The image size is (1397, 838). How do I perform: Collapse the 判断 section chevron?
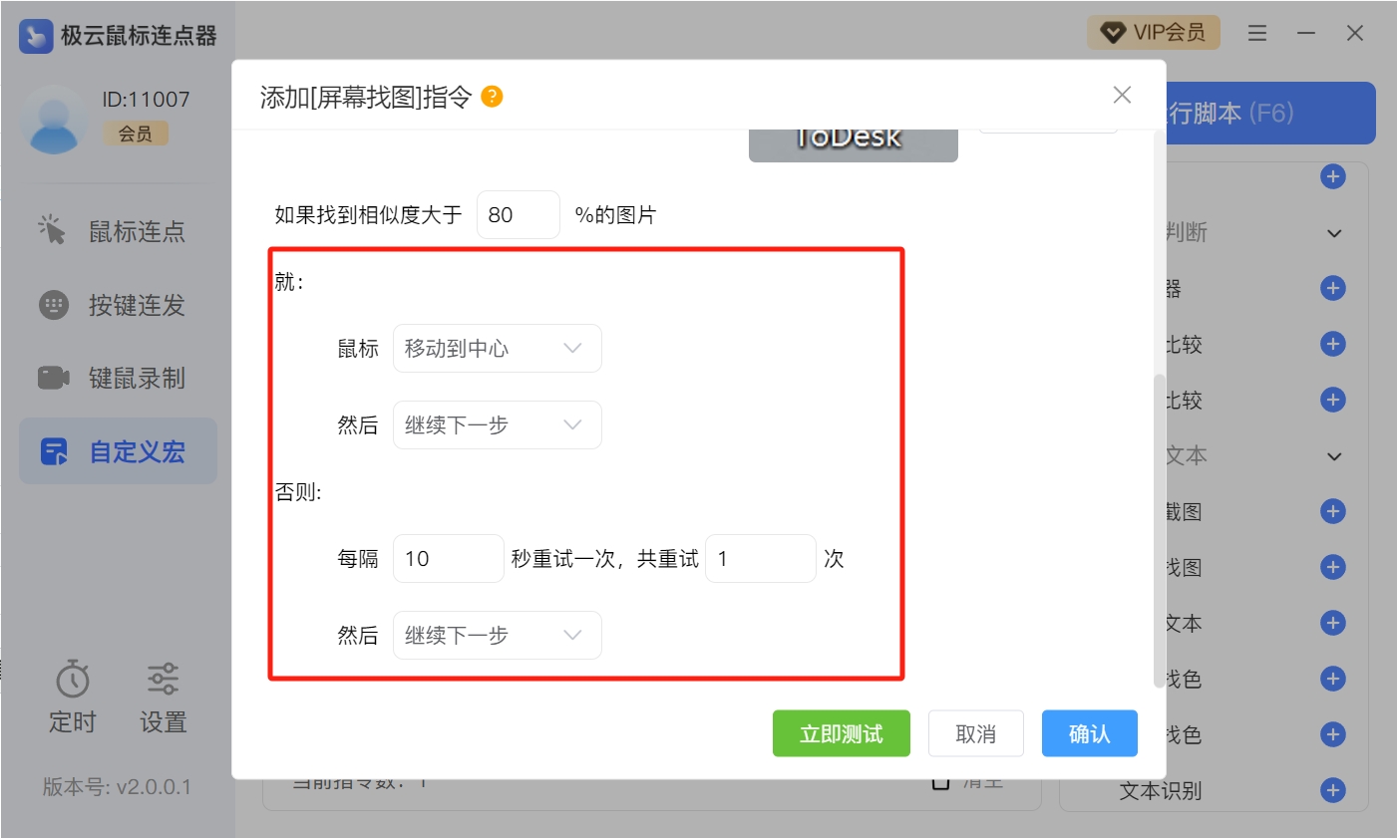tap(1334, 233)
